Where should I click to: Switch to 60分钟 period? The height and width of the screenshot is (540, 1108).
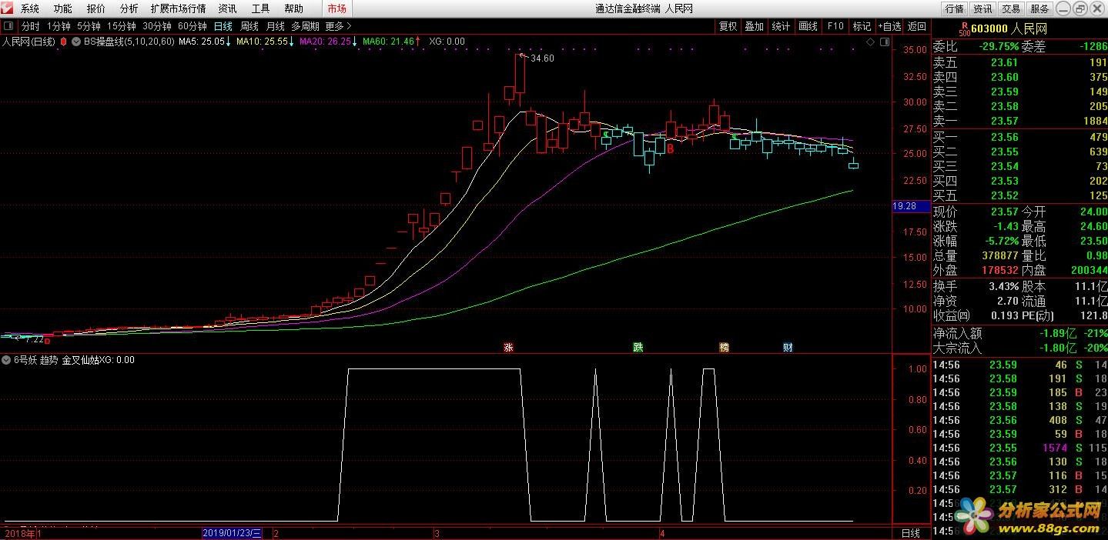click(192, 26)
